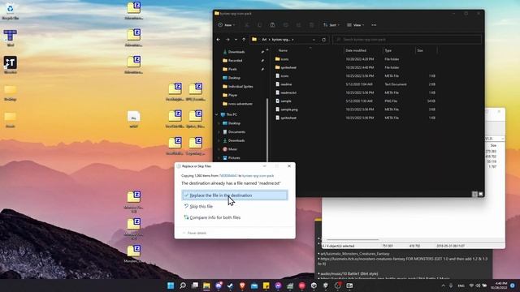Sort by Type column header

point(388,50)
